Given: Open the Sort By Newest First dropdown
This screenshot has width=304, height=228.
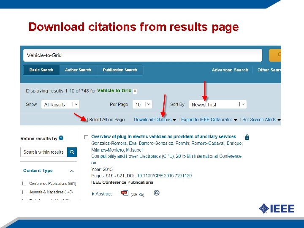Looking at the screenshot, I should 218,105.
